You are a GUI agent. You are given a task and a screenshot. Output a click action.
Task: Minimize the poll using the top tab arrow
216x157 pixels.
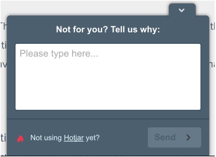[182, 10]
